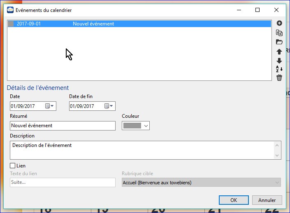The width and height of the screenshot is (290, 213).
Task: Move the event down with the down arrow
Action: [279, 60]
